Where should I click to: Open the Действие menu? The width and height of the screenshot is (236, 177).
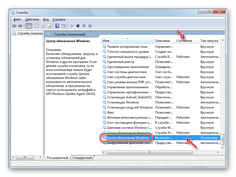(x=32, y=19)
